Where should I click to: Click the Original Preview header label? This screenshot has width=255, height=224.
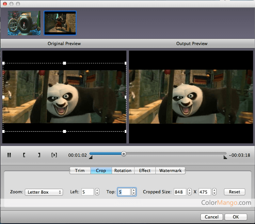64,44
